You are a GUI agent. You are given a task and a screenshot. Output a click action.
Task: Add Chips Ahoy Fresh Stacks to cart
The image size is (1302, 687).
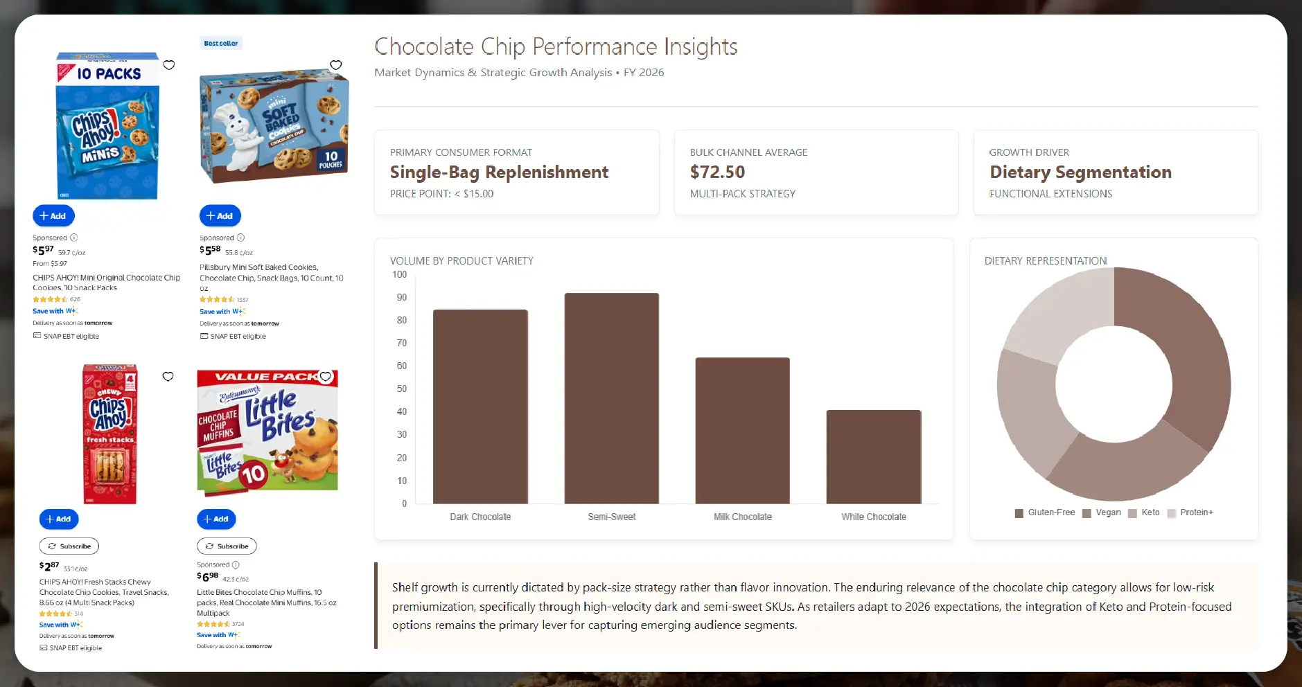point(59,519)
